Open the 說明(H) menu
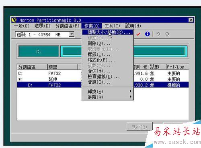 pyautogui.click(x=133, y=26)
